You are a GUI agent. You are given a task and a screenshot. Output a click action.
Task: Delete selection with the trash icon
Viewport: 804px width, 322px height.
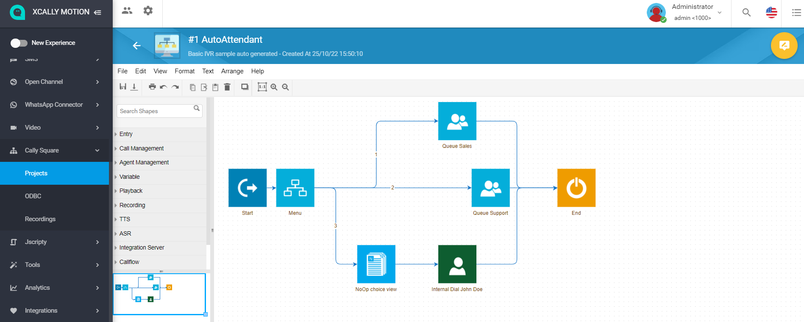click(227, 87)
